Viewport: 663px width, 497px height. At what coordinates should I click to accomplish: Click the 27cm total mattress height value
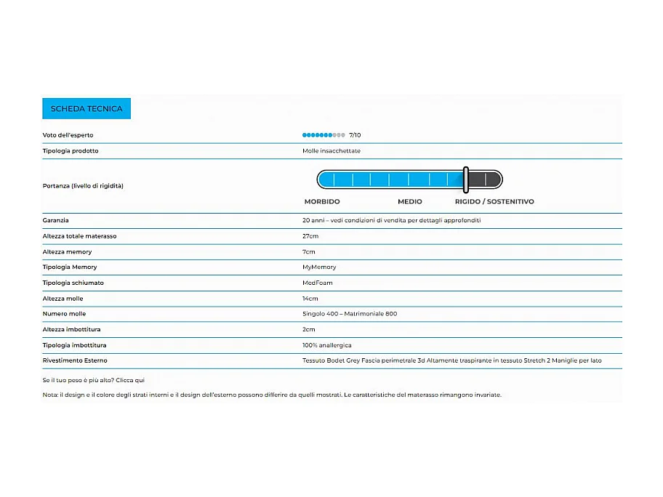point(310,236)
